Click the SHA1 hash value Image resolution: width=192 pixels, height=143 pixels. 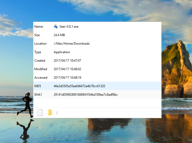pos(86,95)
